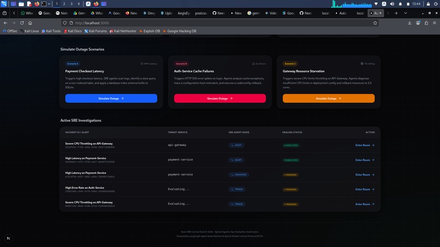
Task: Switch to workspace 2
Action: (64, 4)
